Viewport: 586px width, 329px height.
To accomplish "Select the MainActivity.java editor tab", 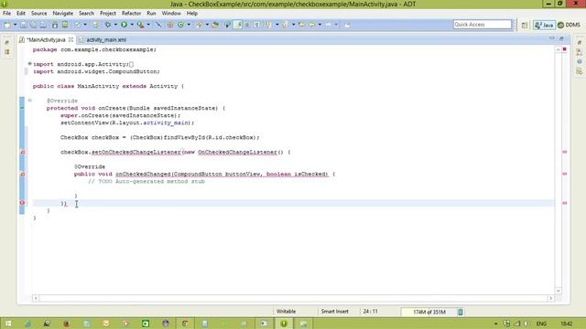I will pos(47,39).
